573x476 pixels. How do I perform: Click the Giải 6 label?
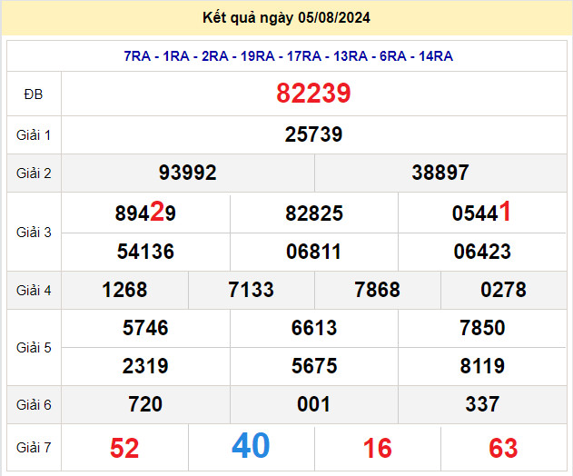click(x=34, y=405)
